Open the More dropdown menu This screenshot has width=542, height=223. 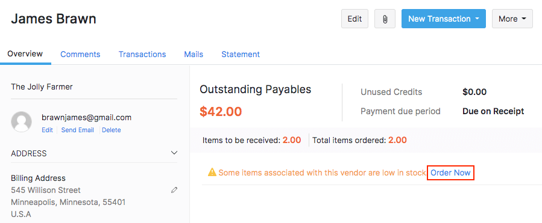(512, 19)
